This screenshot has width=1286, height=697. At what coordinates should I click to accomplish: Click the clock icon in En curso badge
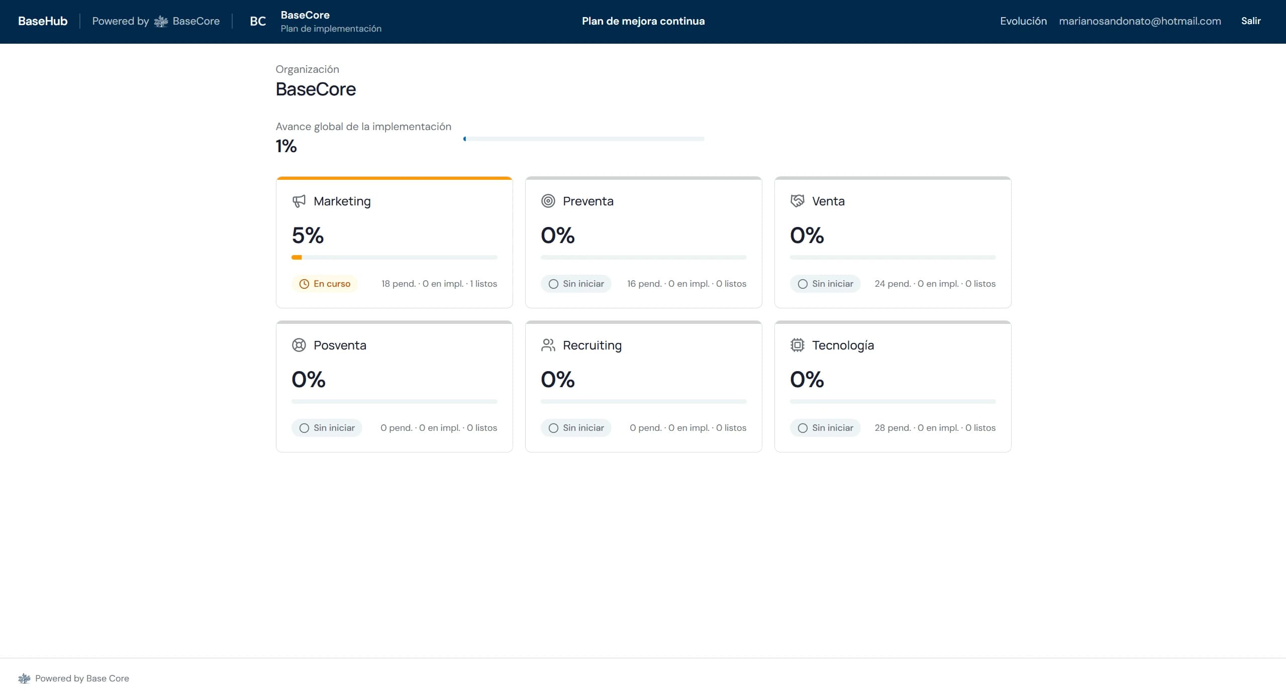coord(304,284)
